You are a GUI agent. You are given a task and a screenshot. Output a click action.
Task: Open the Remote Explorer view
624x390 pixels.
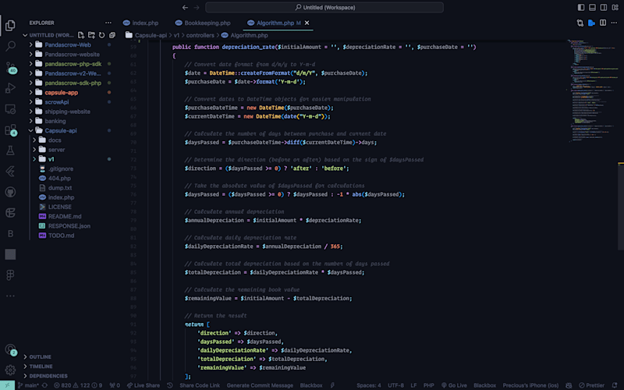point(10,108)
